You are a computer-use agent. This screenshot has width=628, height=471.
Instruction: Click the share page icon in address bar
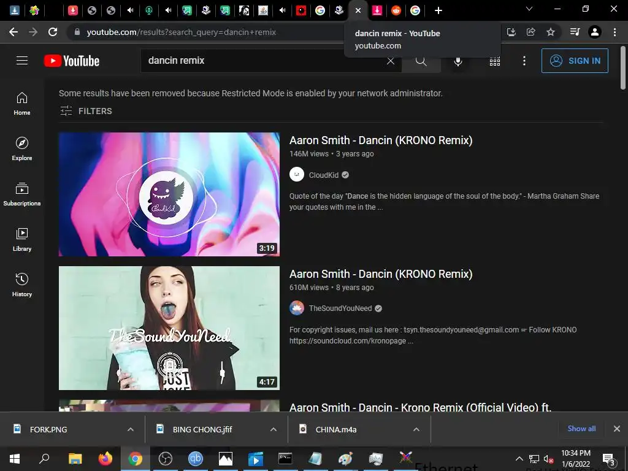pos(531,32)
